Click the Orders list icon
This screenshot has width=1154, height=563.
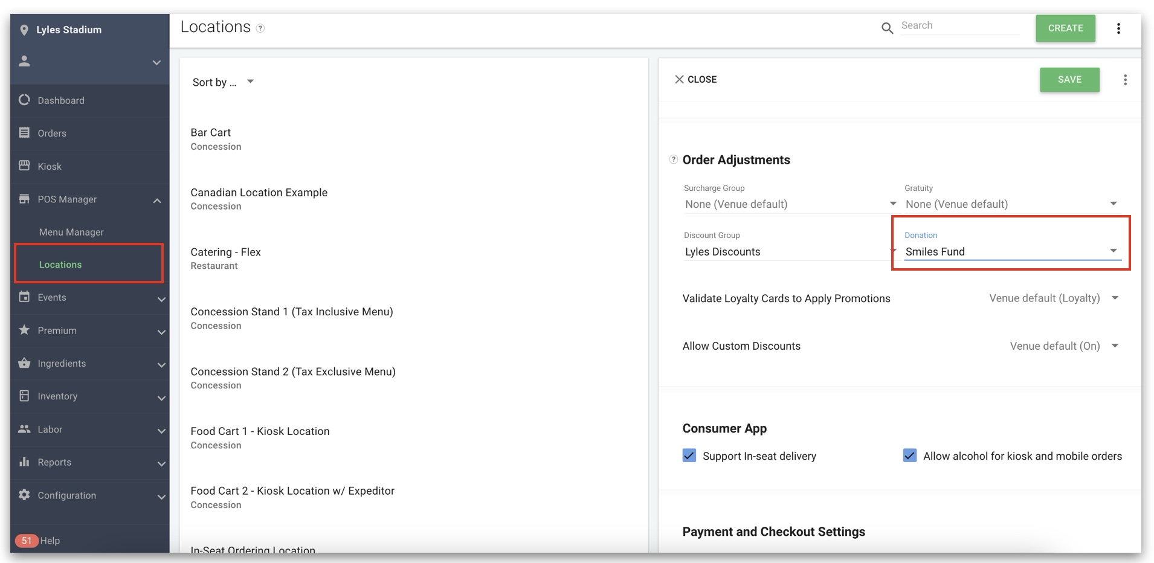pyautogui.click(x=24, y=132)
